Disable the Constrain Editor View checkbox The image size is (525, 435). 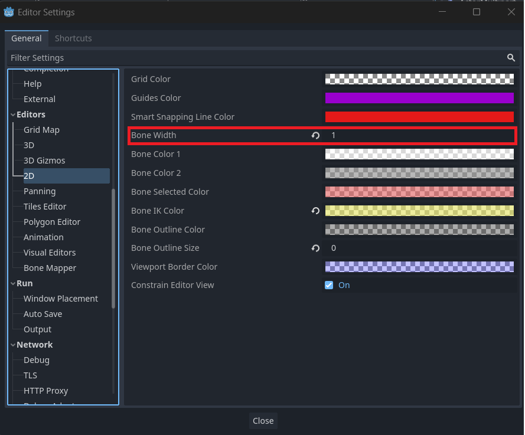pyautogui.click(x=329, y=285)
